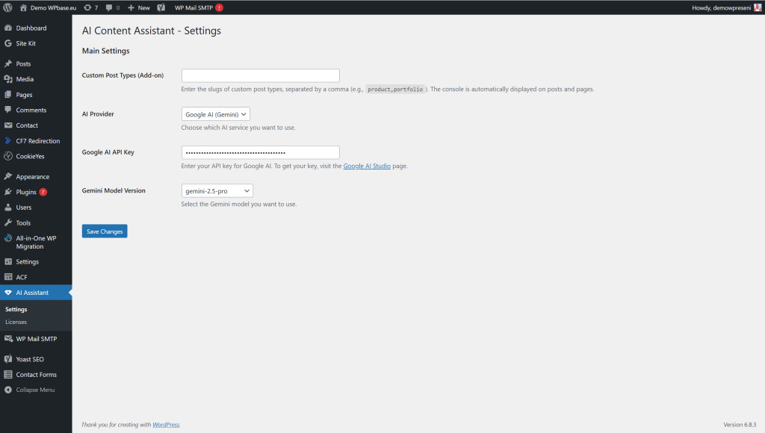
Task: Focus the Custom Post Types input field
Action: [261, 75]
